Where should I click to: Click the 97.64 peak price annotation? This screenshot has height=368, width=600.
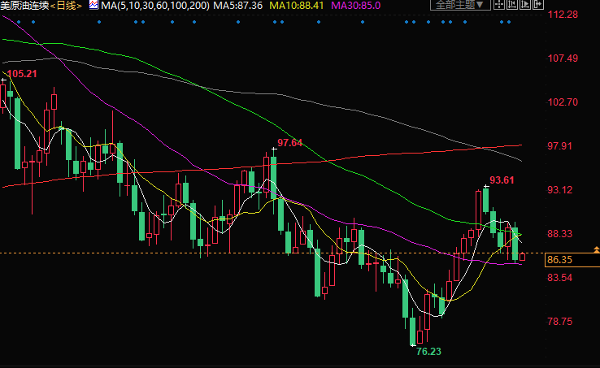289,143
